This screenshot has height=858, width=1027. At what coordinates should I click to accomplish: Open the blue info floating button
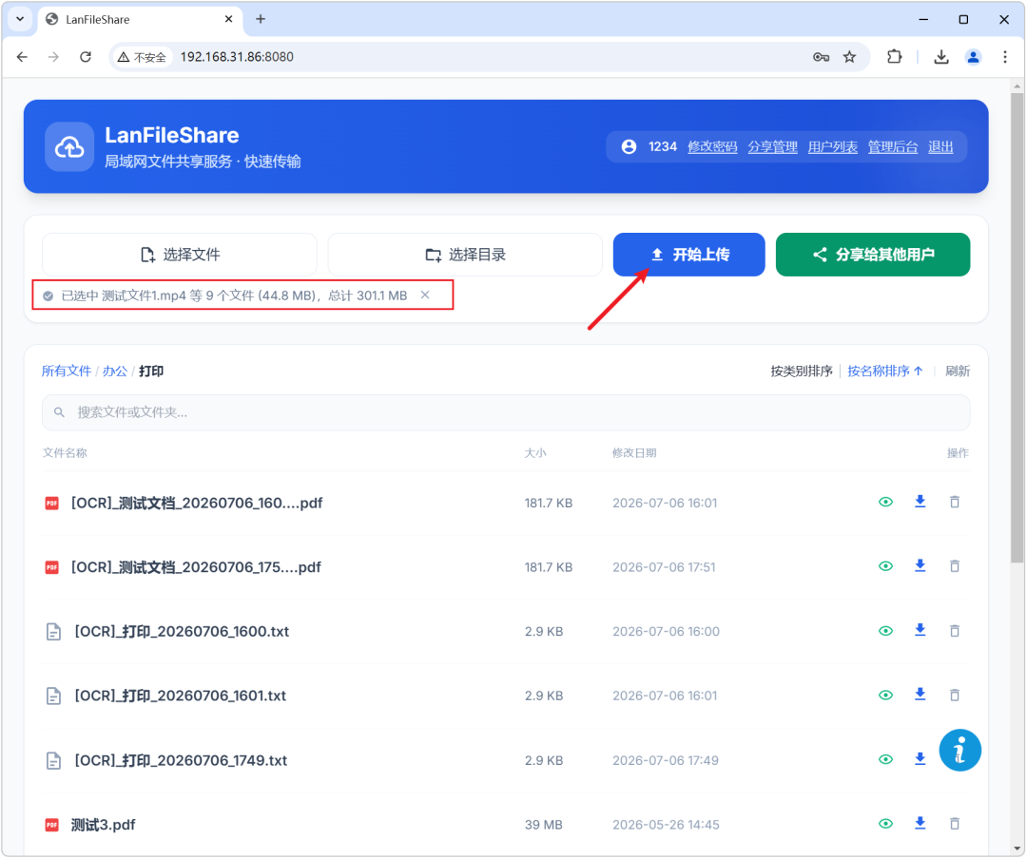959,750
